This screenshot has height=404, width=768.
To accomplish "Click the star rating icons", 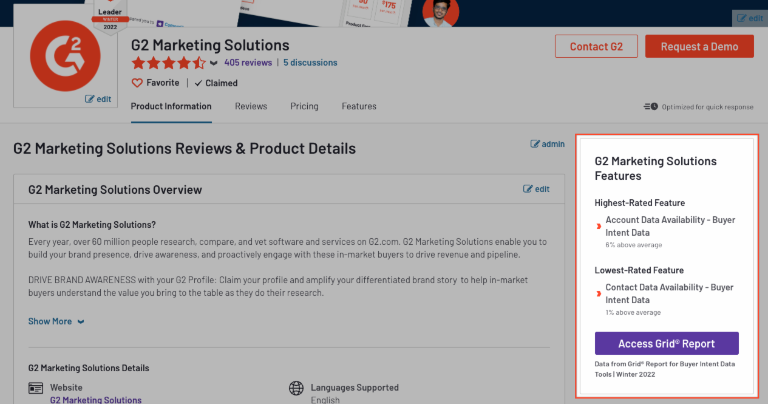I will (x=169, y=63).
